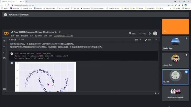Image resolution: width=191 pixels, height=107 pixels.
Task: Open the third Colab menu item
Action: pos(24,36)
